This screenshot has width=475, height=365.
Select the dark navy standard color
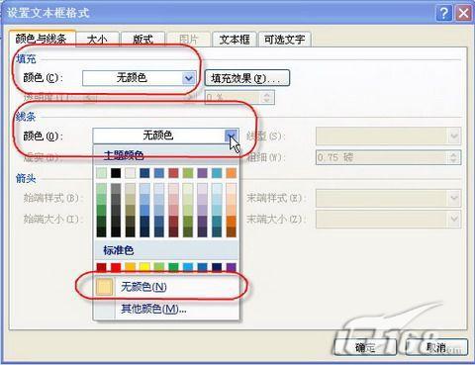click(217, 267)
